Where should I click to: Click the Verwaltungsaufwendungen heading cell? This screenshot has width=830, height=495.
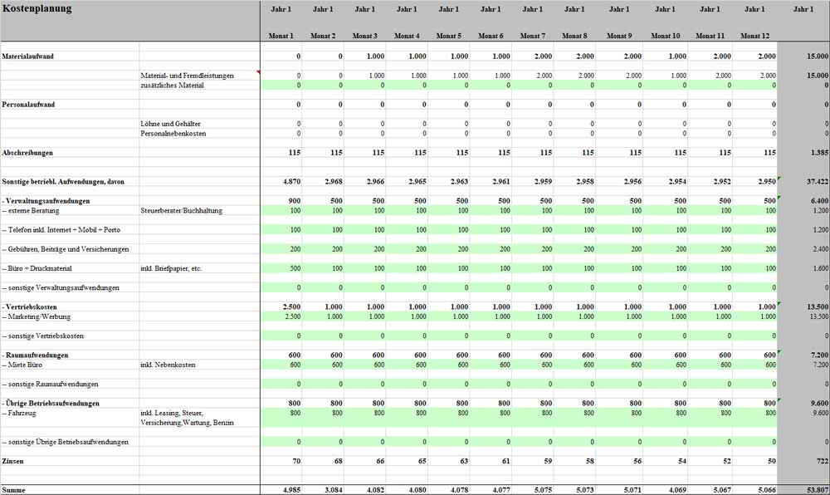click(x=46, y=201)
